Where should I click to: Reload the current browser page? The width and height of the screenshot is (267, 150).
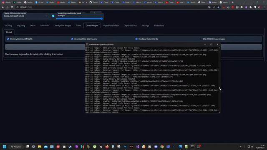(x=12, y=7)
